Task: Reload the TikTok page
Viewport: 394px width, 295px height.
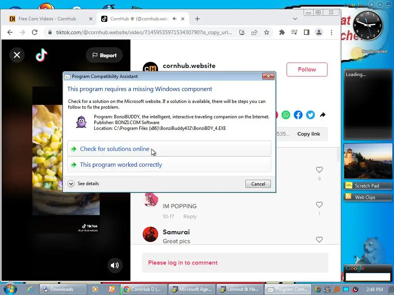Action: coord(35,32)
